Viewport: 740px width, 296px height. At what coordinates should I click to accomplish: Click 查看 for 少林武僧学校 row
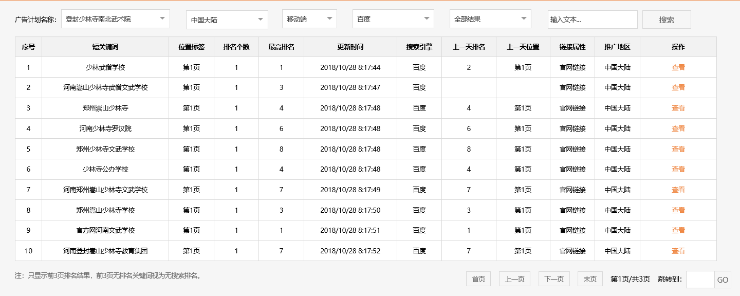[x=678, y=67]
